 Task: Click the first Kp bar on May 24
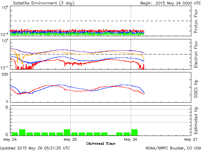coord(15,134)
